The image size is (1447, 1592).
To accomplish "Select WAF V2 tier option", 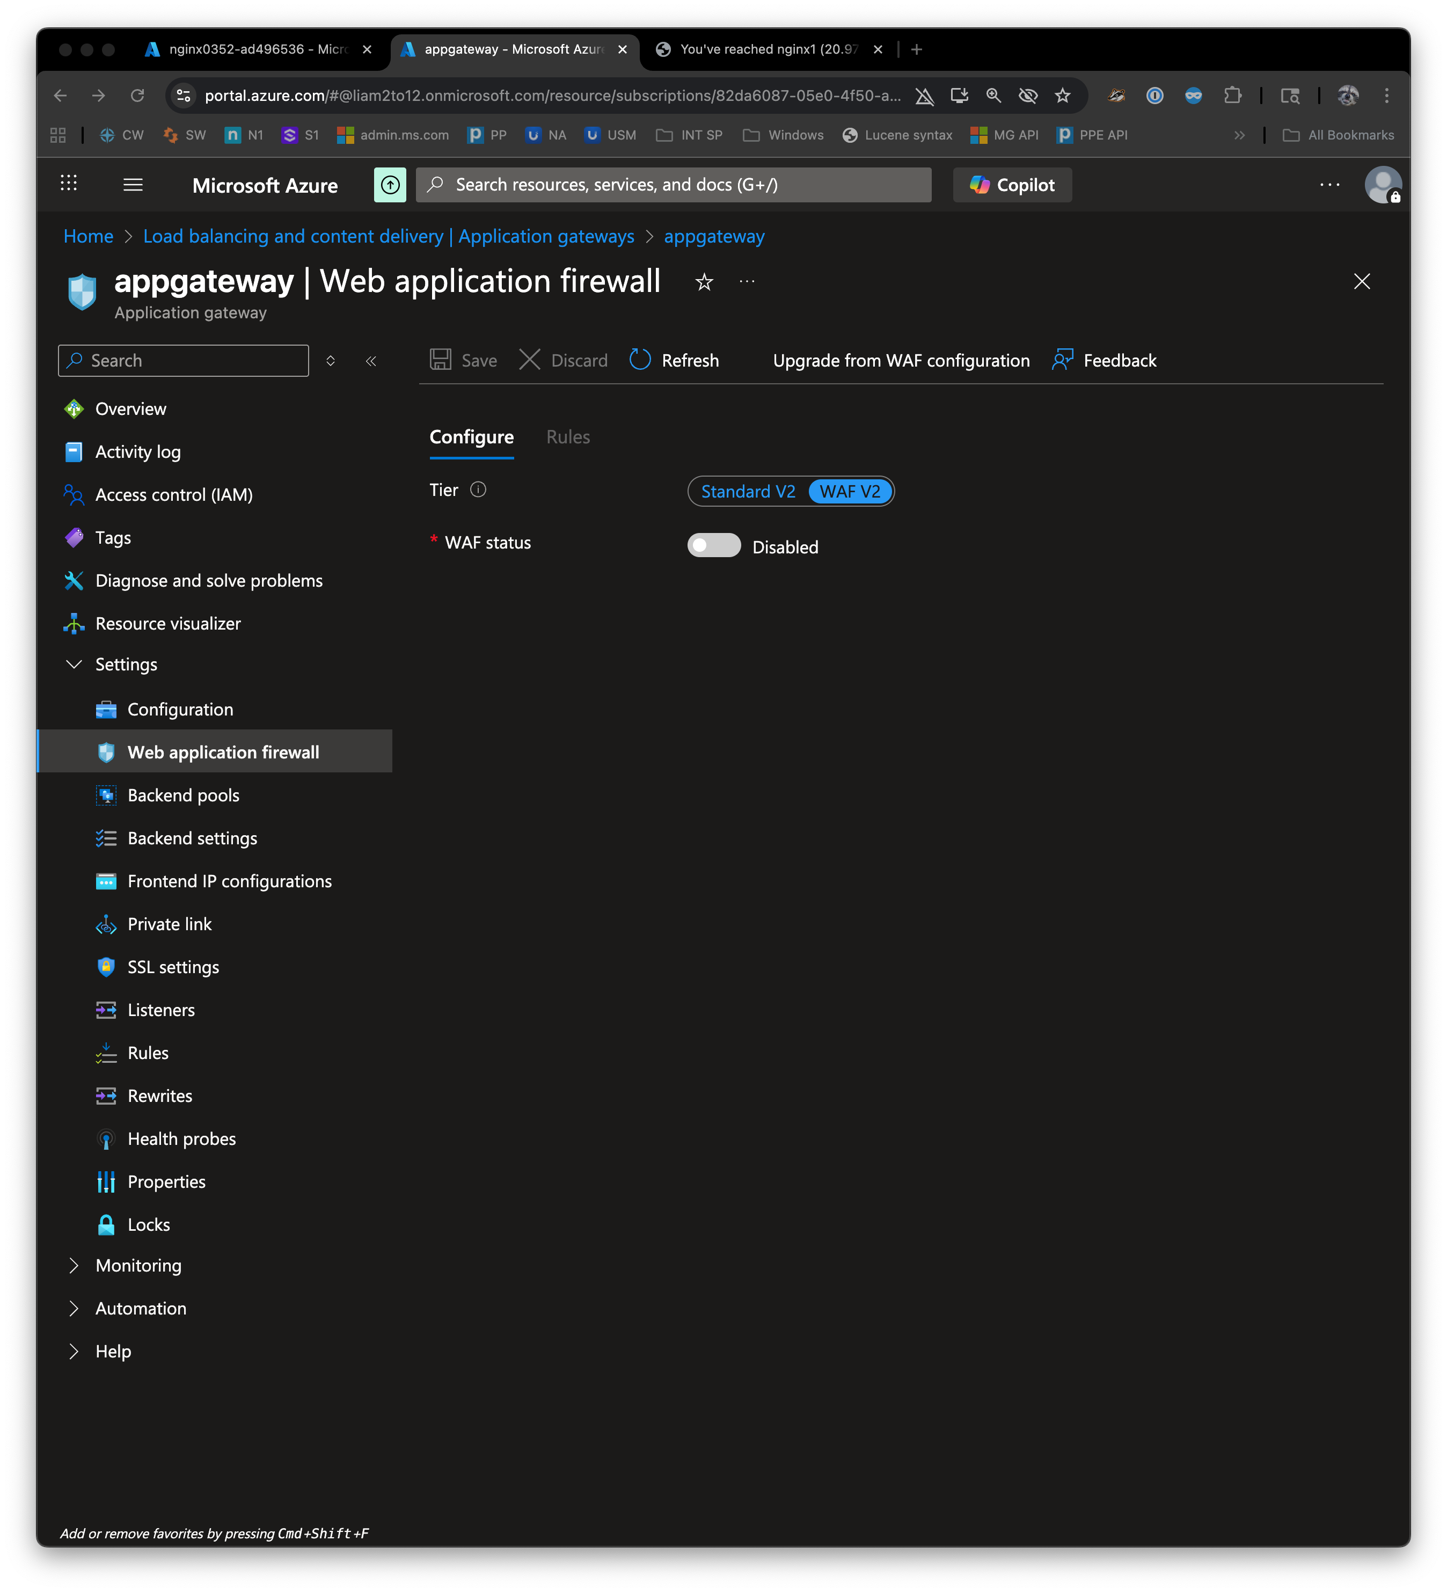I will (x=850, y=491).
